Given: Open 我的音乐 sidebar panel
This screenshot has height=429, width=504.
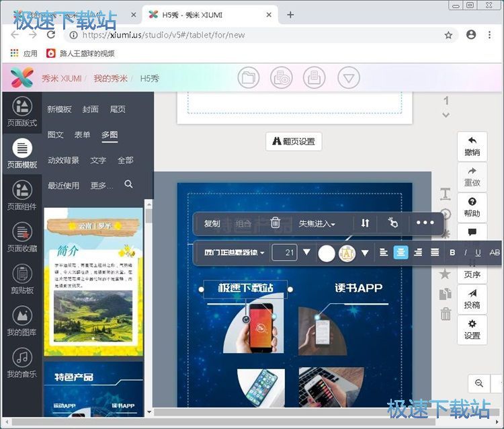Looking at the screenshot, I should (22, 362).
